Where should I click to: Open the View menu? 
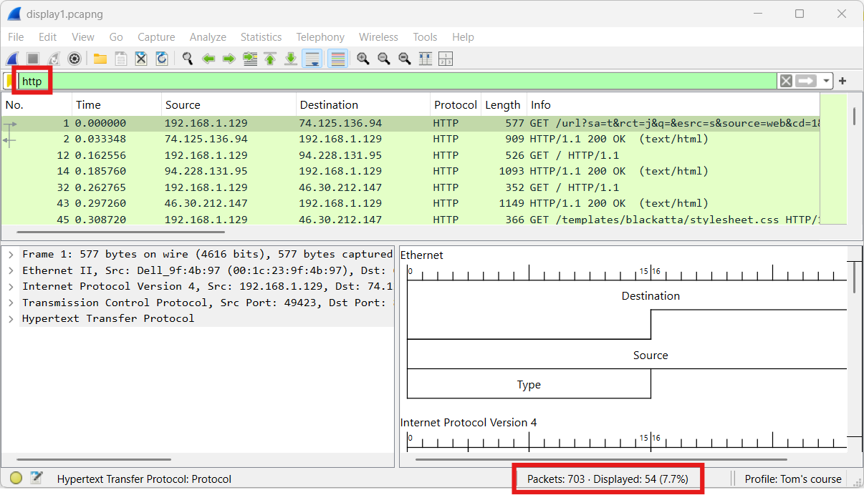pyautogui.click(x=83, y=37)
